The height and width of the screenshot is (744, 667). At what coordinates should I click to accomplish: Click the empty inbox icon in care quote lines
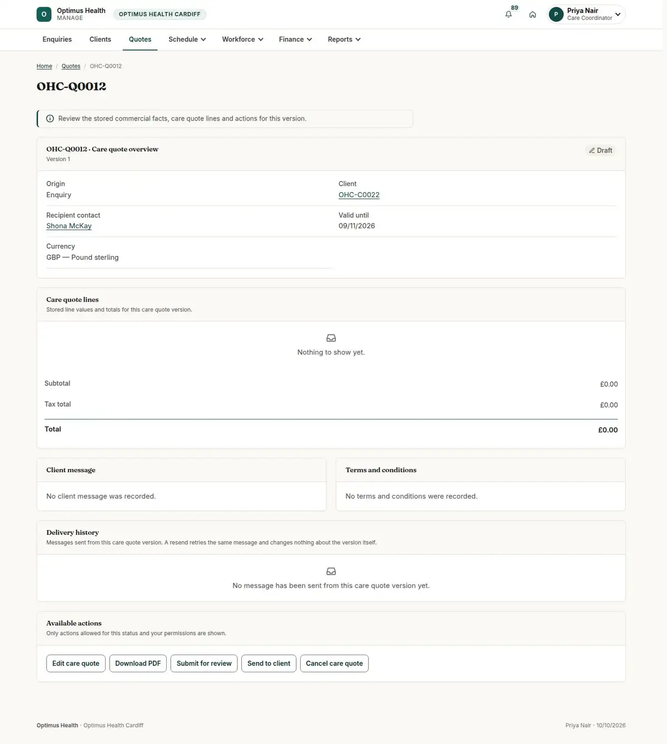331,338
